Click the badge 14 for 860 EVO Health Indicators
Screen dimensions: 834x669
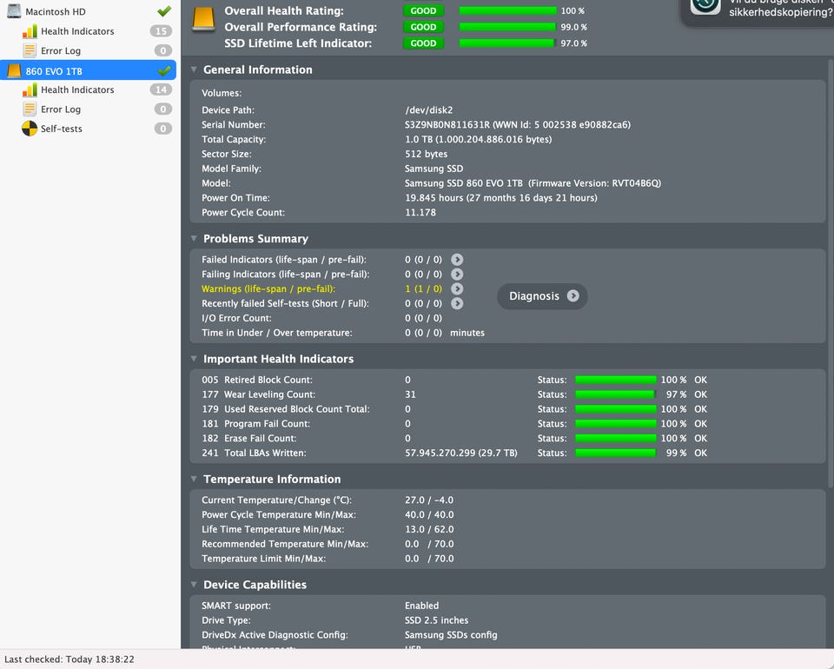[x=162, y=89]
